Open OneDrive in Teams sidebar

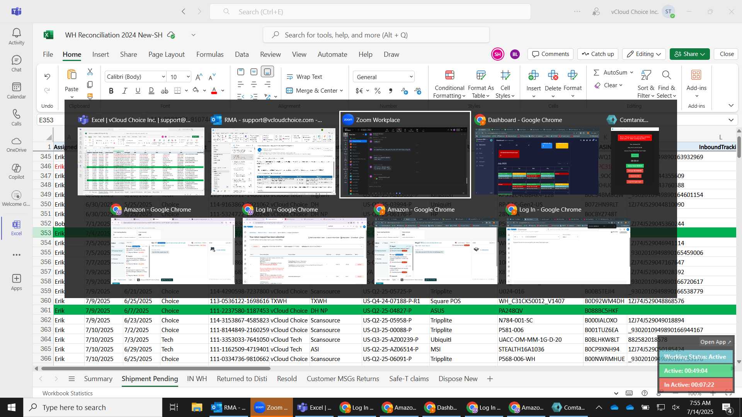point(16,145)
